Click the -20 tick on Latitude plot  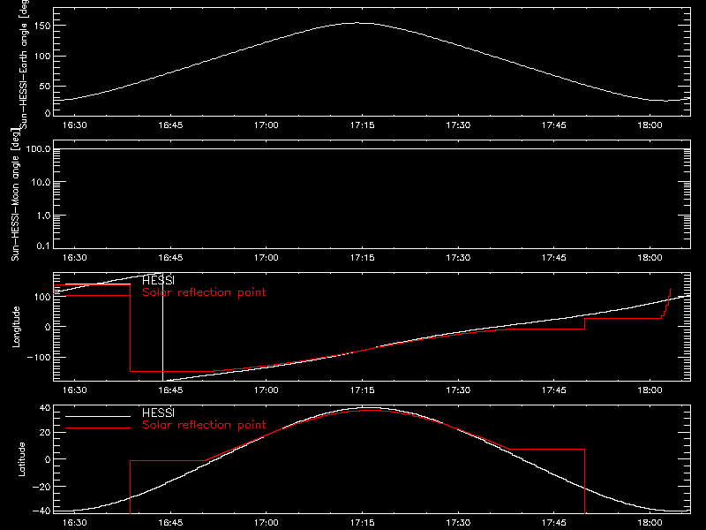click(x=41, y=487)
